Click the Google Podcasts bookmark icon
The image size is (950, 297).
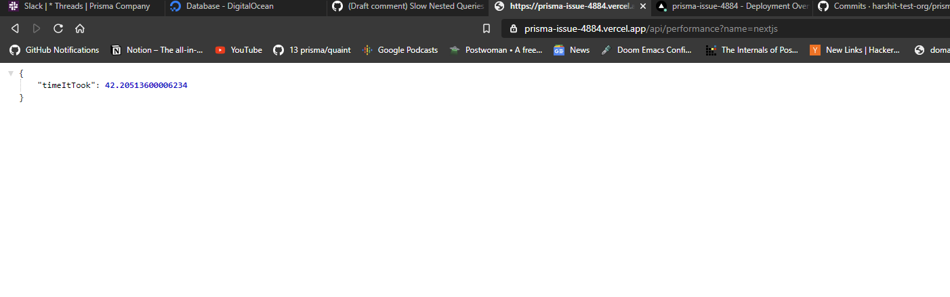click(x=367, y=50)
